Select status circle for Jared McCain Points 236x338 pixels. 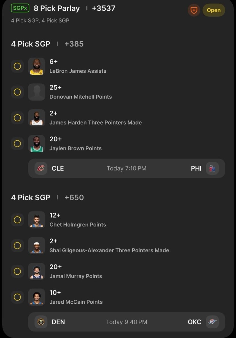[17, 297]
